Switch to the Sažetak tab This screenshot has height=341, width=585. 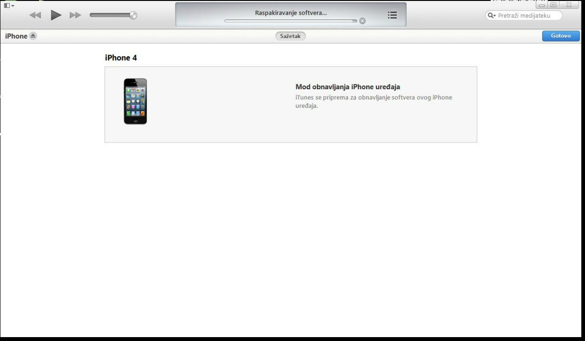[x=291, y=36]
